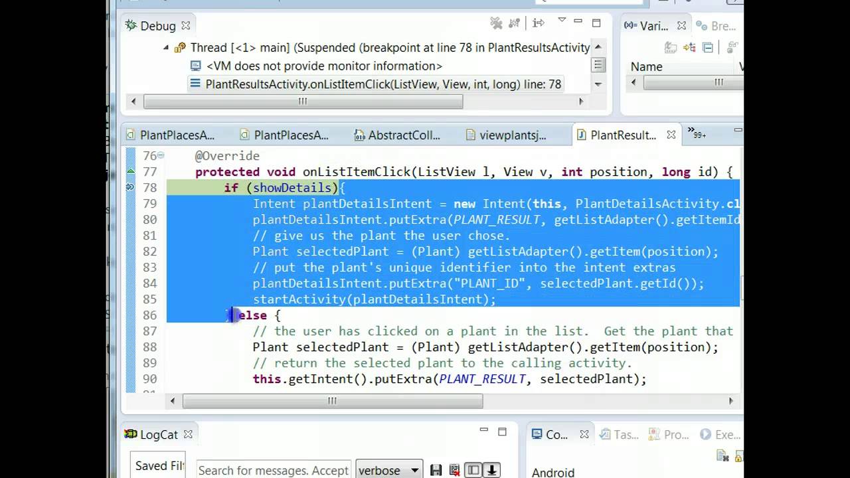Open the Debug view menu triangle
This screenshot has height=478, width=850.
(562, 21)
